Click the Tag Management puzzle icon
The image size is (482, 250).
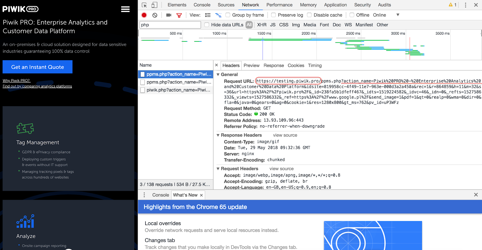pyautogui.click(x=25, y=128)
